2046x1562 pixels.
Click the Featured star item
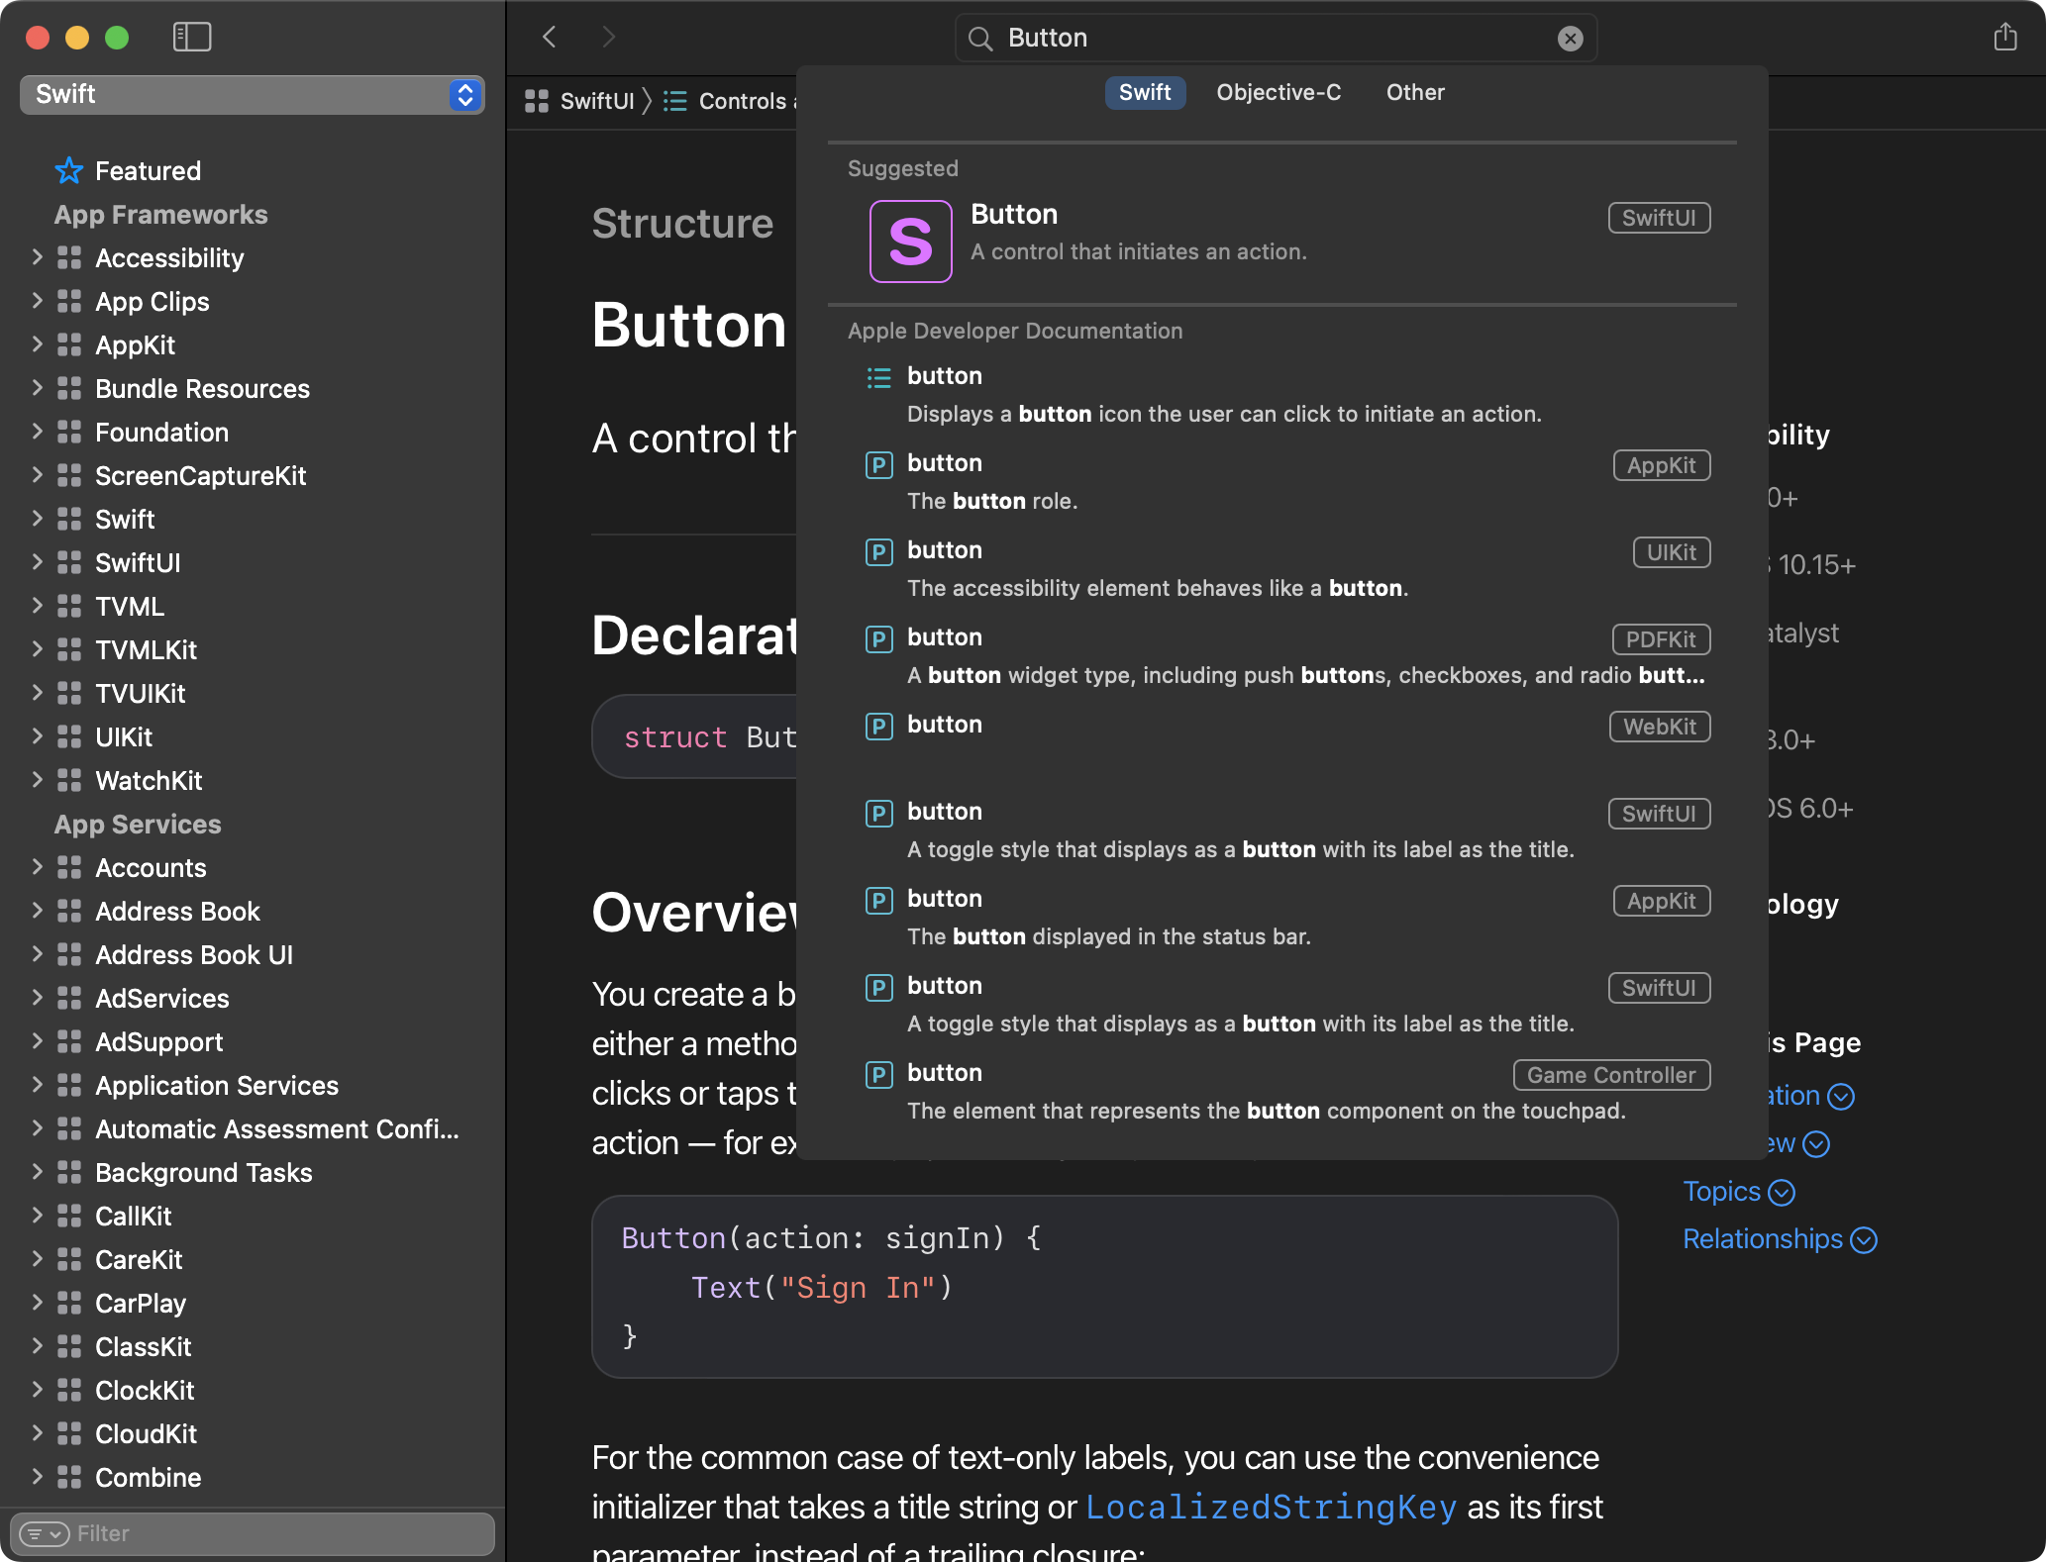[147, 170]
